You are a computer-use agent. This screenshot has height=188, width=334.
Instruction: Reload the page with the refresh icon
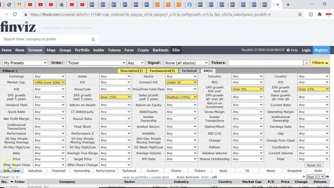(x=15, y=14)
